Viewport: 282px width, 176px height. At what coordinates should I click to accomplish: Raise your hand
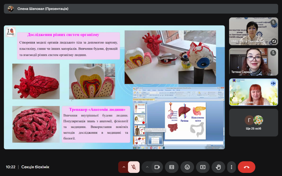(218, 167)
